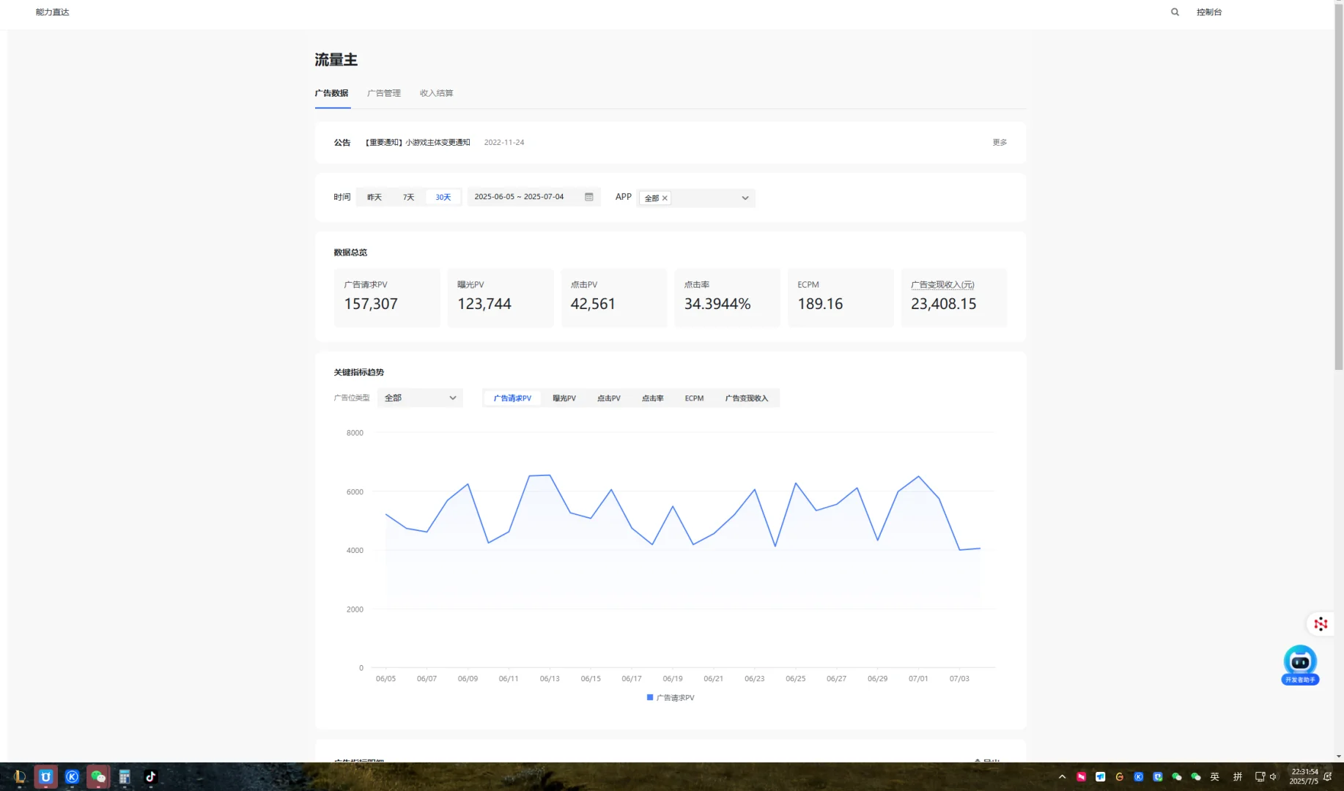
Task: Expand the APP 全部 dropdown
Action: tap(745, 198)
